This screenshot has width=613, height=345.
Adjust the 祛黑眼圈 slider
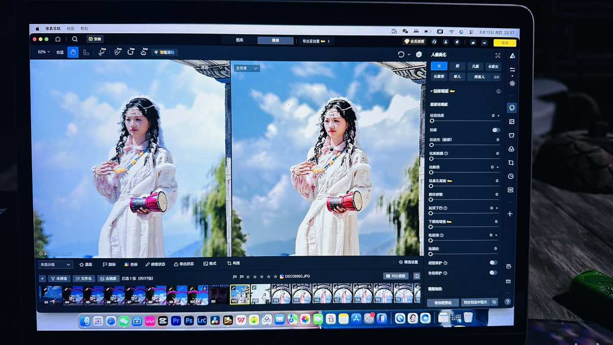click(464, 158)
